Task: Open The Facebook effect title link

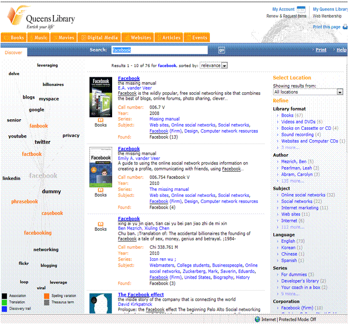Action: 141,295
